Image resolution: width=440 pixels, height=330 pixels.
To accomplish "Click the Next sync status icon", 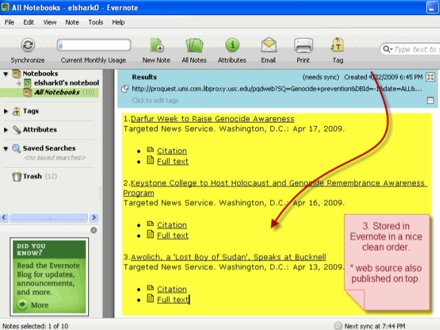I will (338, 325).
